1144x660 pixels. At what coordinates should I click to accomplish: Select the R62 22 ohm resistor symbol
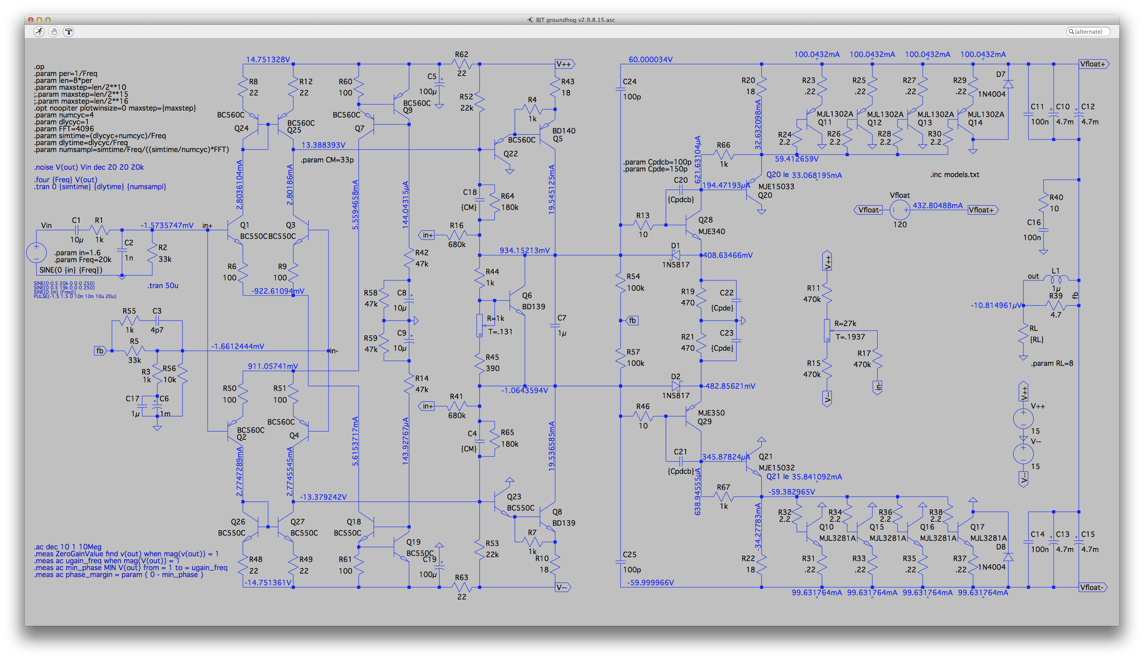tap(461, 64)
